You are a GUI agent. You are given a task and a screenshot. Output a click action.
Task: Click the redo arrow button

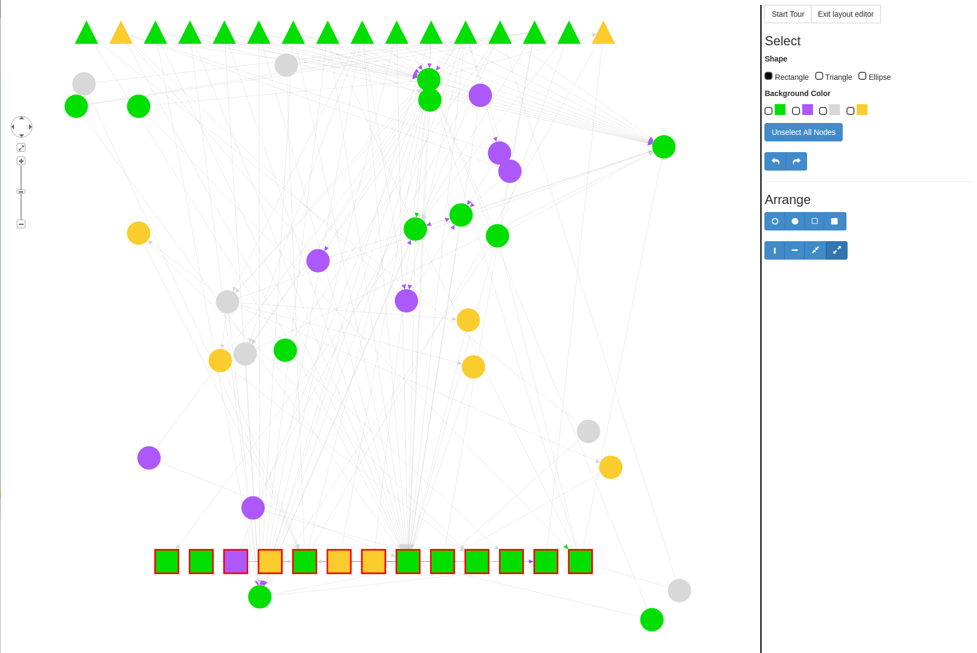(796, 161)
